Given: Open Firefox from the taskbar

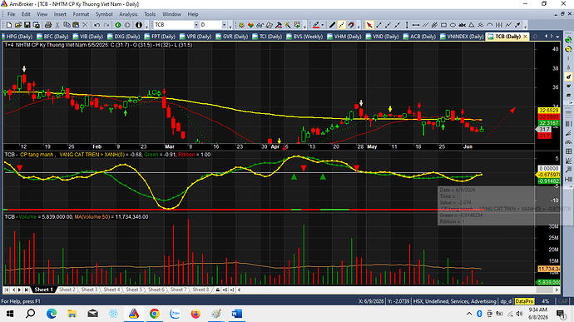Looking at the screenshot, I should (195, 314).
